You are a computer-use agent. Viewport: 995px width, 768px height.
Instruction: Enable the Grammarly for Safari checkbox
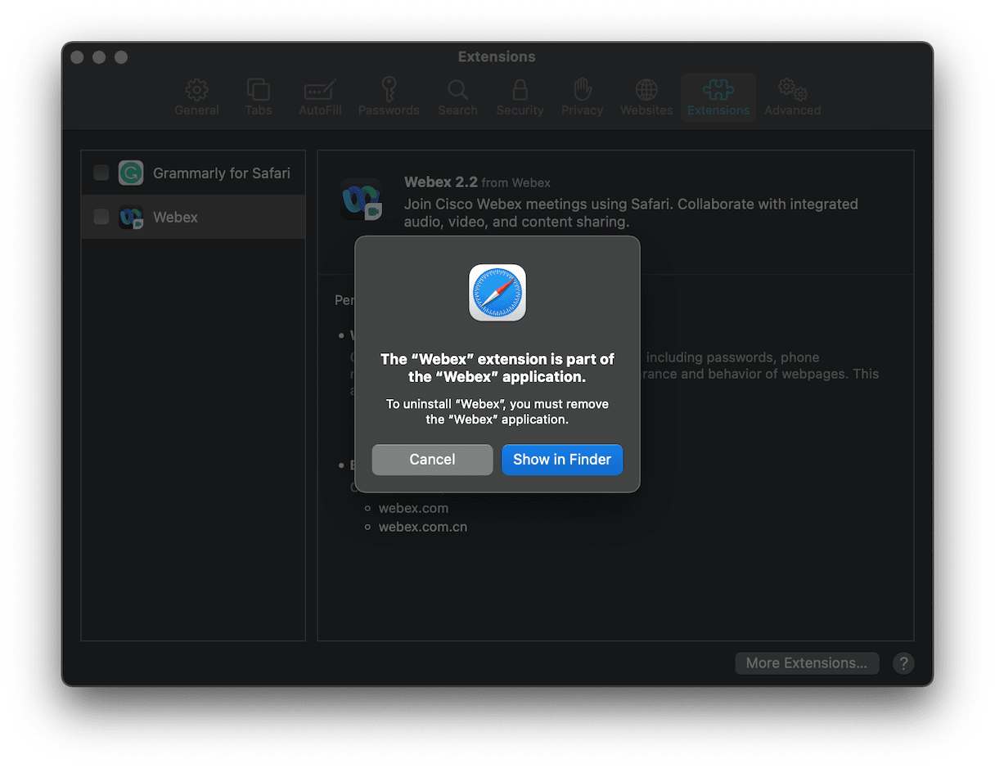[101, 173]
